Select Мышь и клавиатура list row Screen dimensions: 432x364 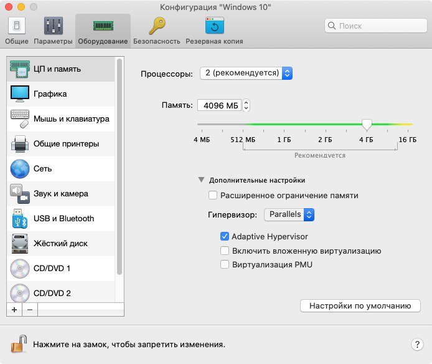pos(60,118)
